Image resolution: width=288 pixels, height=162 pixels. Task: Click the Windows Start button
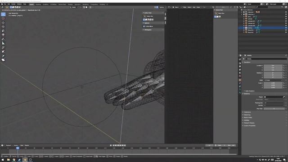click(x=3, y=160)
